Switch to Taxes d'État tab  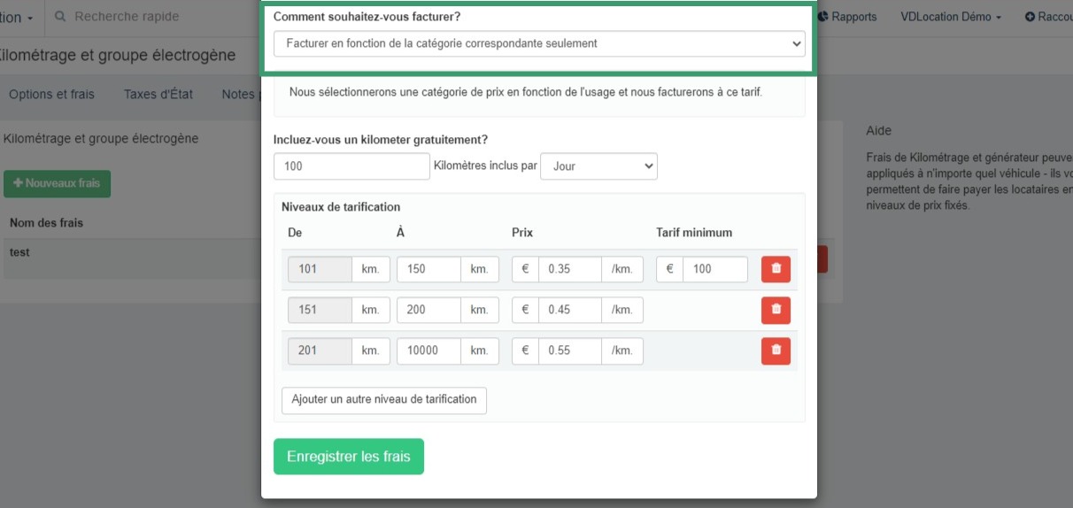(x=158, y=95)
